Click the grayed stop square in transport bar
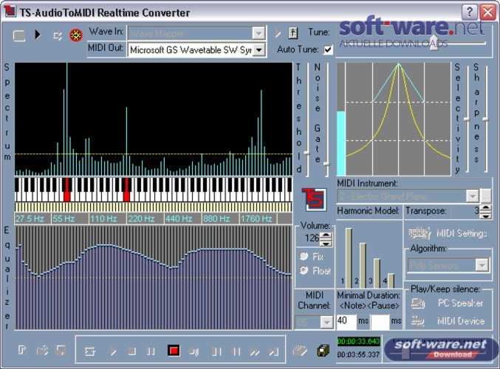 coord(131,351)
